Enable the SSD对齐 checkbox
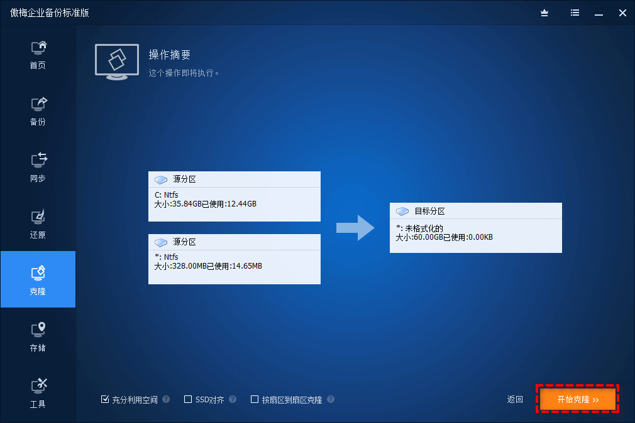 [188, 400]
